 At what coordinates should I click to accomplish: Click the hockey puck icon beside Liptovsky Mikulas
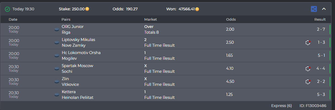point(57,42)
